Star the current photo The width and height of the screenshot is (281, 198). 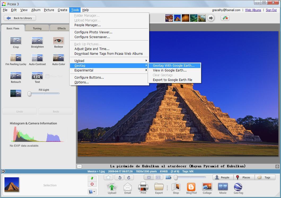108,178
